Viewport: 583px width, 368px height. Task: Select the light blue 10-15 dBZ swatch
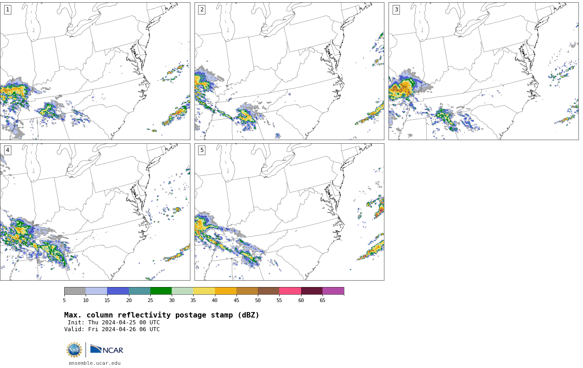point(97,291)
